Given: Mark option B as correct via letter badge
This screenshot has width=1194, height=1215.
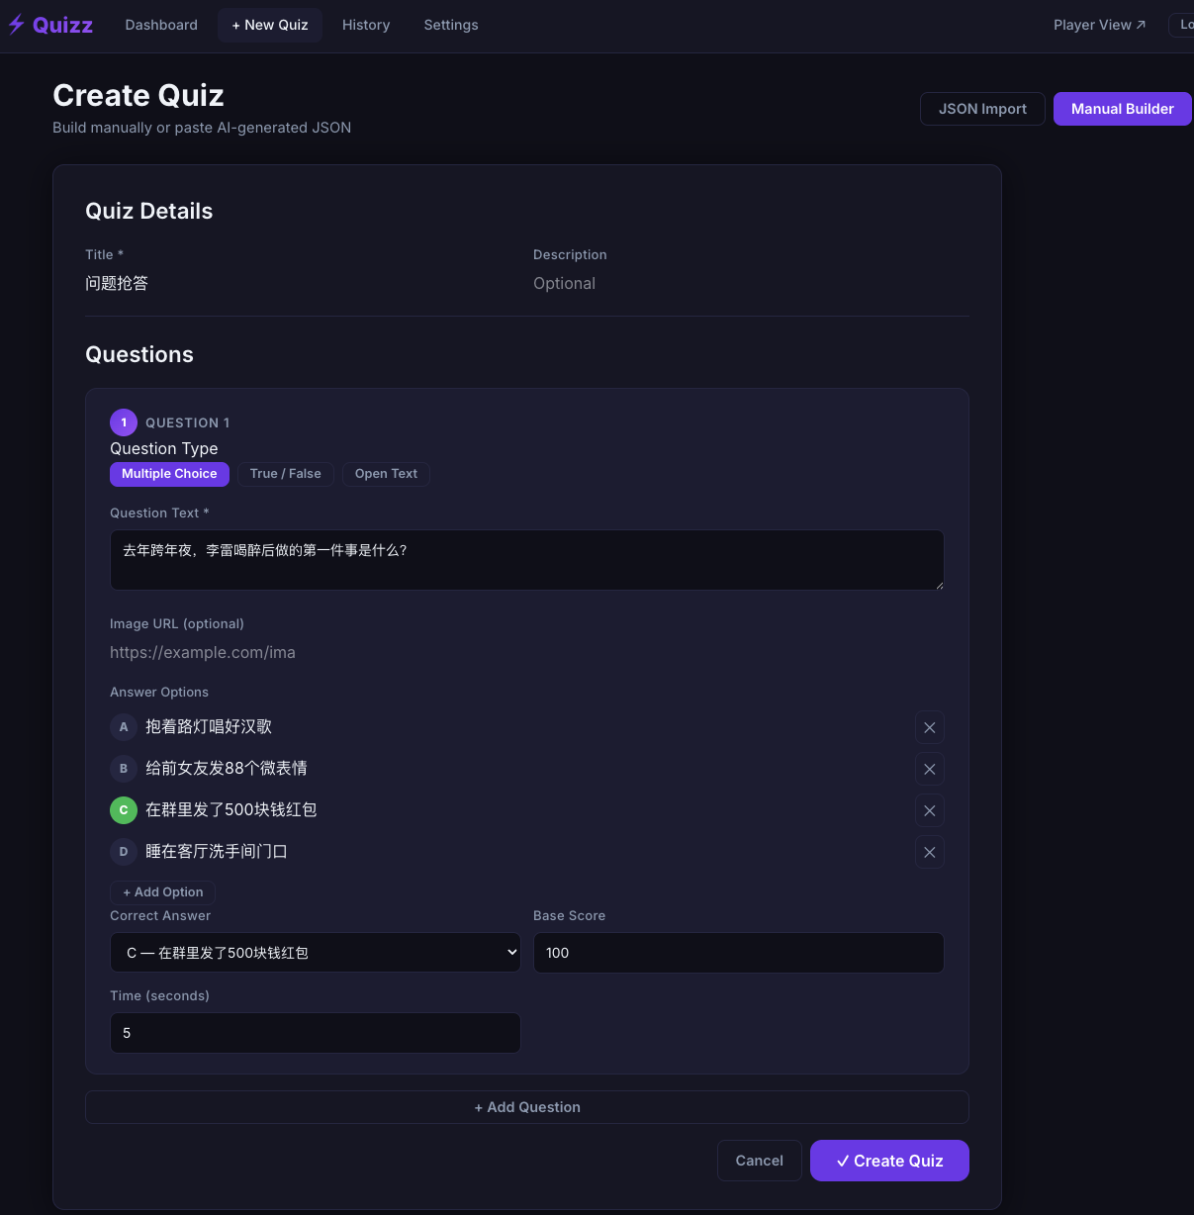Looking at the screenshot, I should [x=124, y=768].
